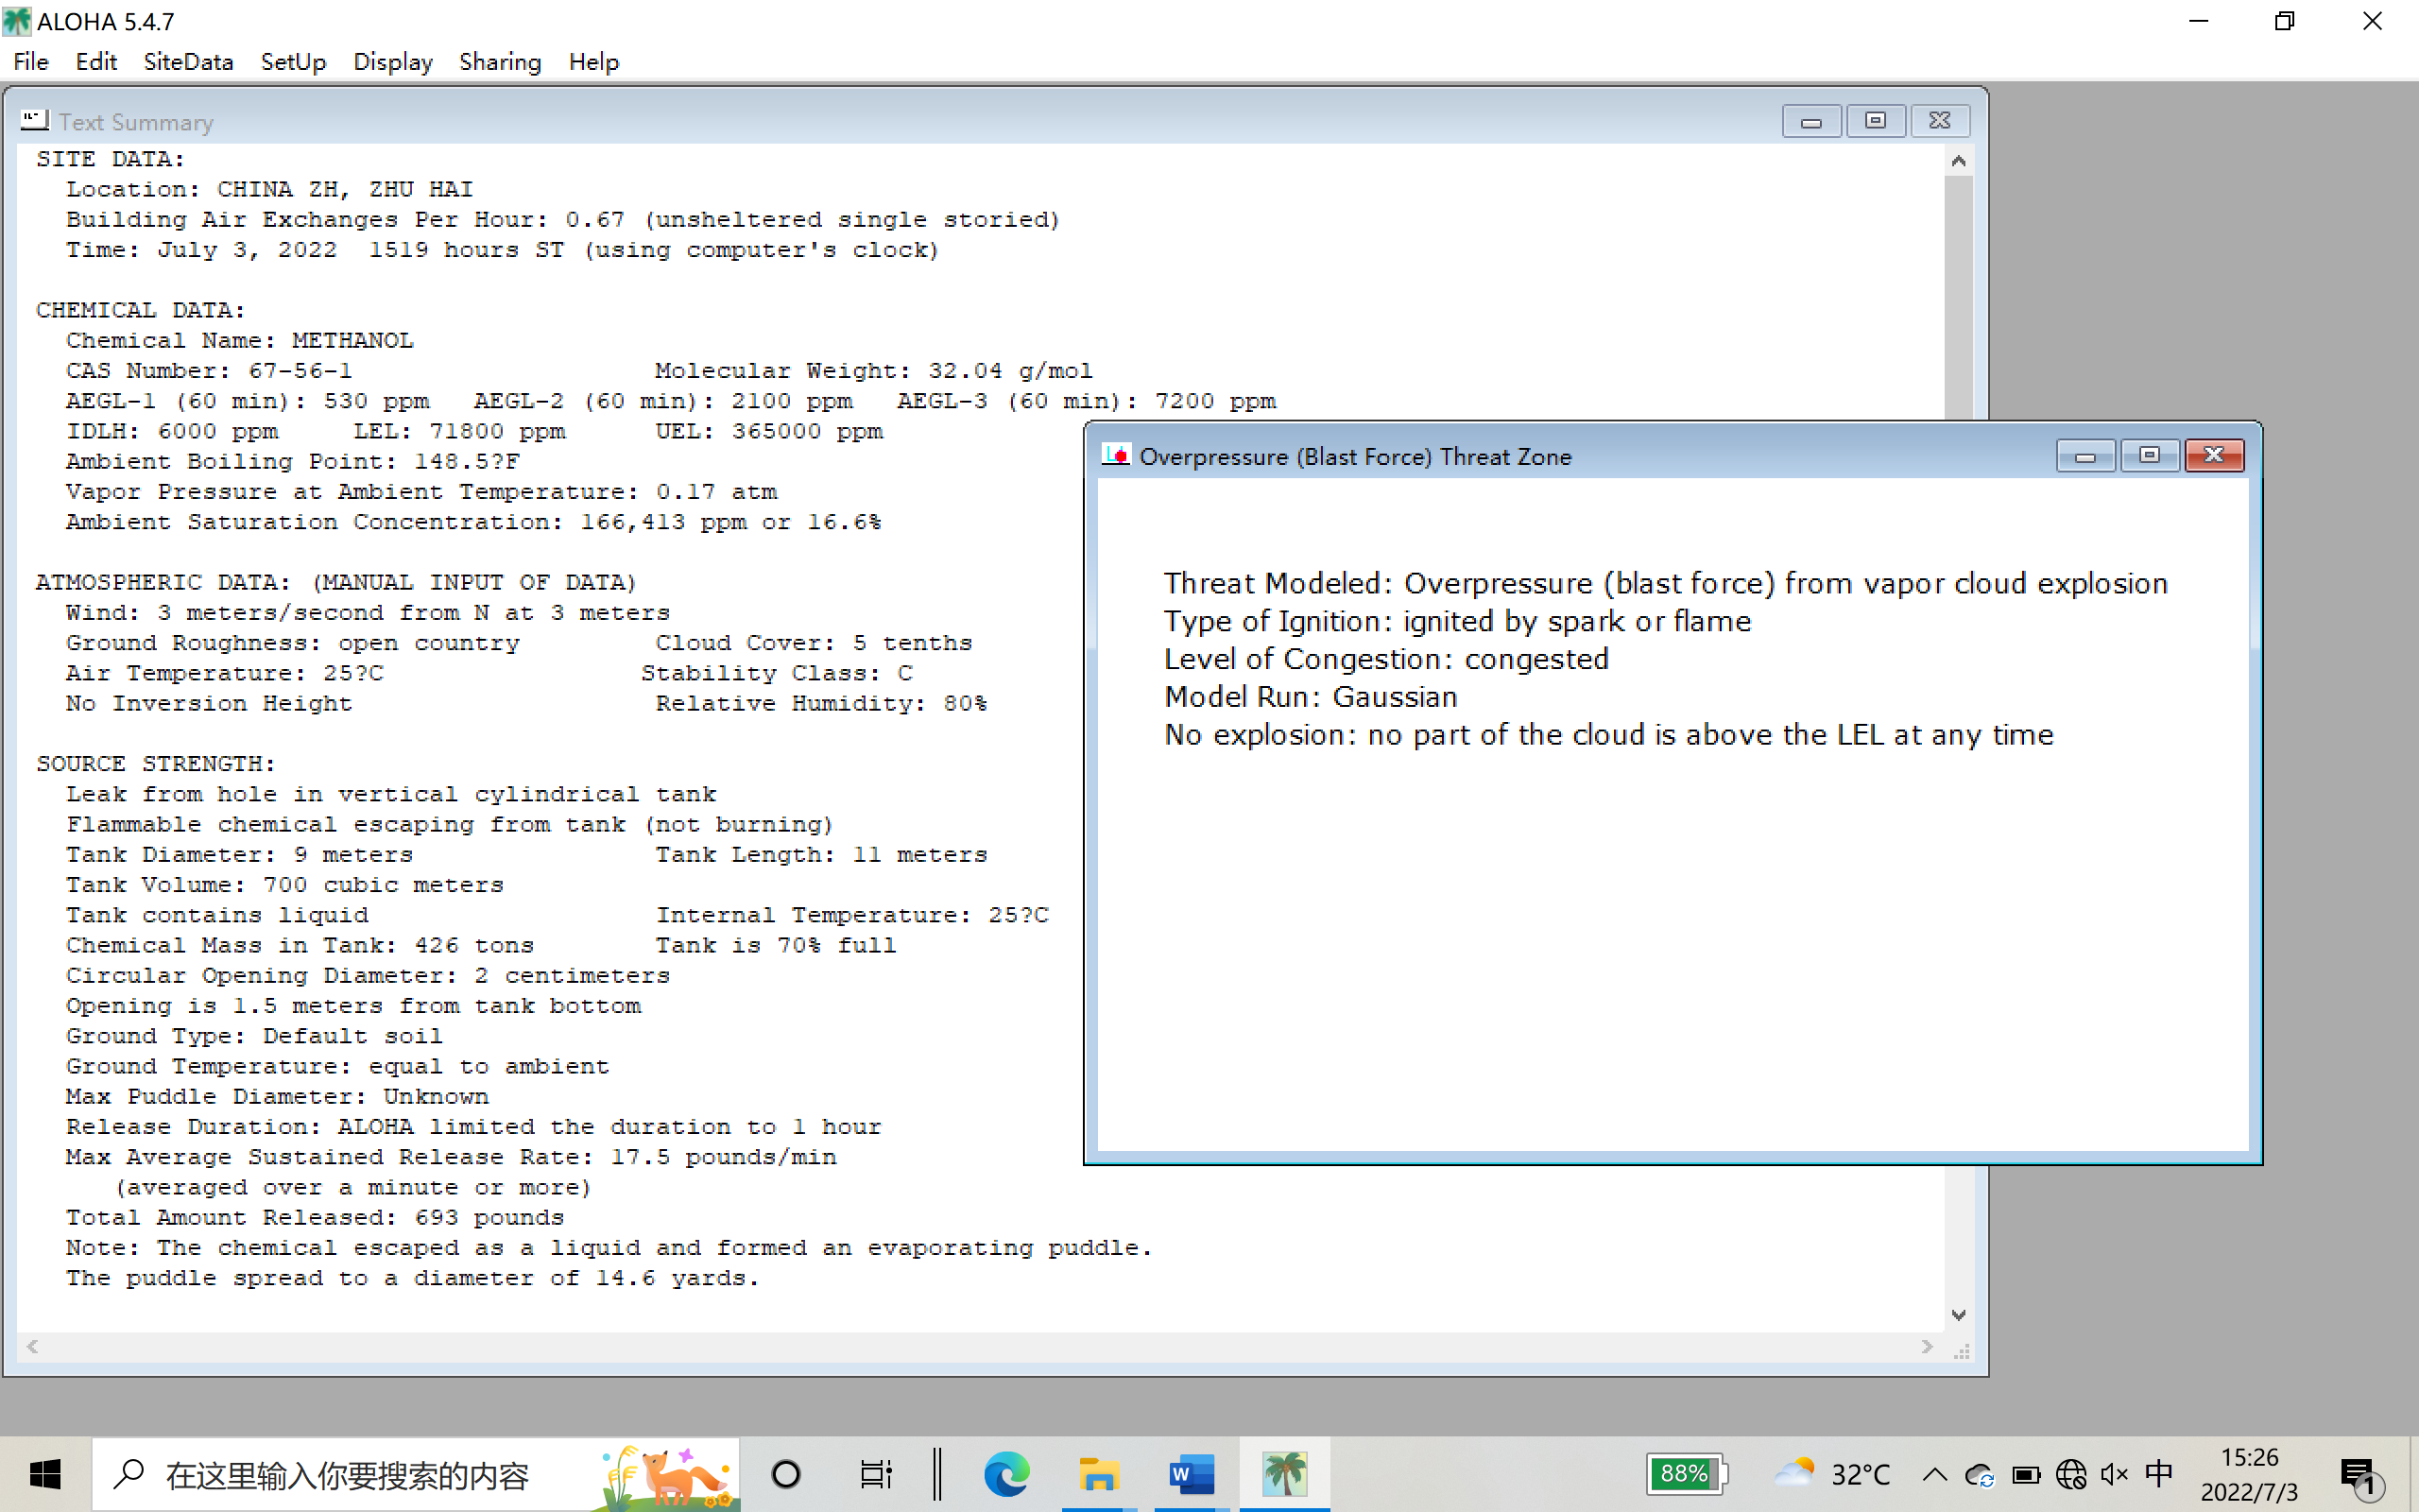Open File Explorer from taskbar
The width and height of the screenshot is (2419, 1512).
[x=1098, y=1474]
